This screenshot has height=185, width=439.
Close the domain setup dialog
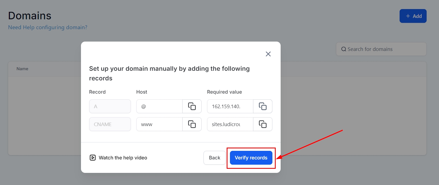tap(268, 54)
